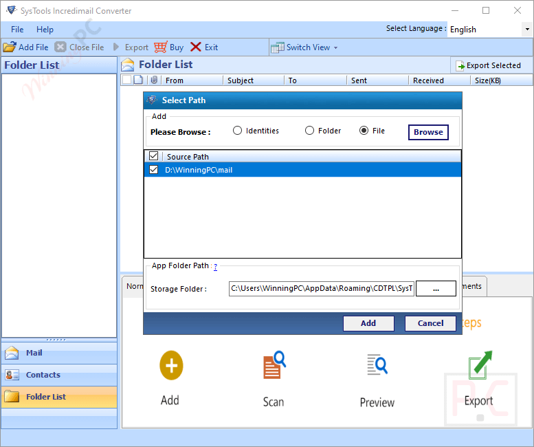The width and height of the screenshot is (534, 447).
Task: Click the Source Path column header
Action: click(x=311, y=157)
